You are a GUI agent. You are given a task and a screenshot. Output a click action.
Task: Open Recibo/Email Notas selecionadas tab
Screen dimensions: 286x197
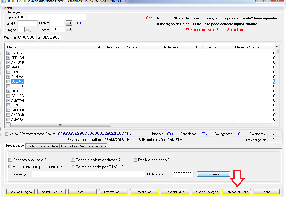[x=83, y=146]
